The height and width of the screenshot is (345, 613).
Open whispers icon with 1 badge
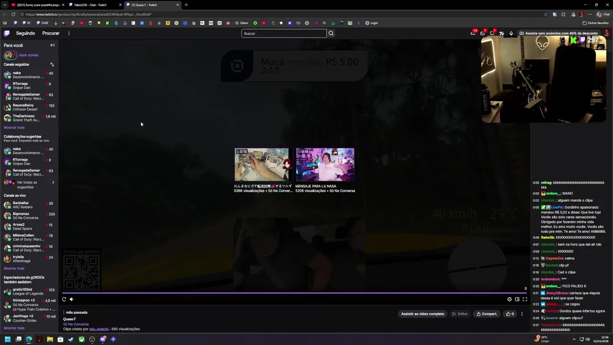pos(492,33)
